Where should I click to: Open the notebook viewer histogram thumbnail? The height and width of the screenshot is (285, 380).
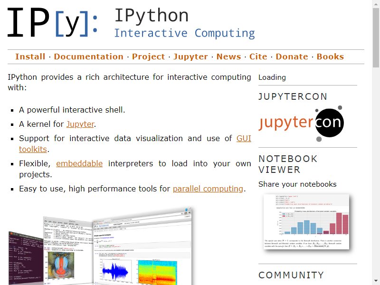tap(306, 222)
